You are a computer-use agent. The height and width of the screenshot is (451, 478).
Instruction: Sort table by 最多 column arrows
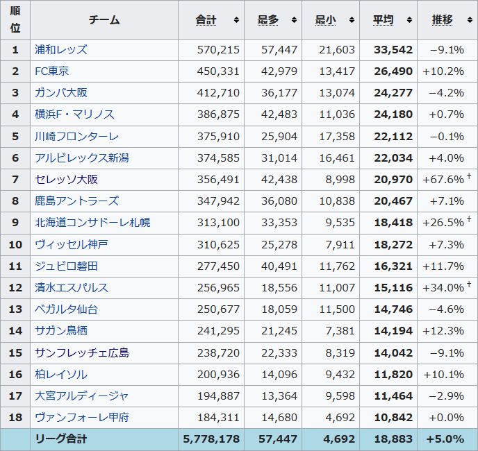294,20
